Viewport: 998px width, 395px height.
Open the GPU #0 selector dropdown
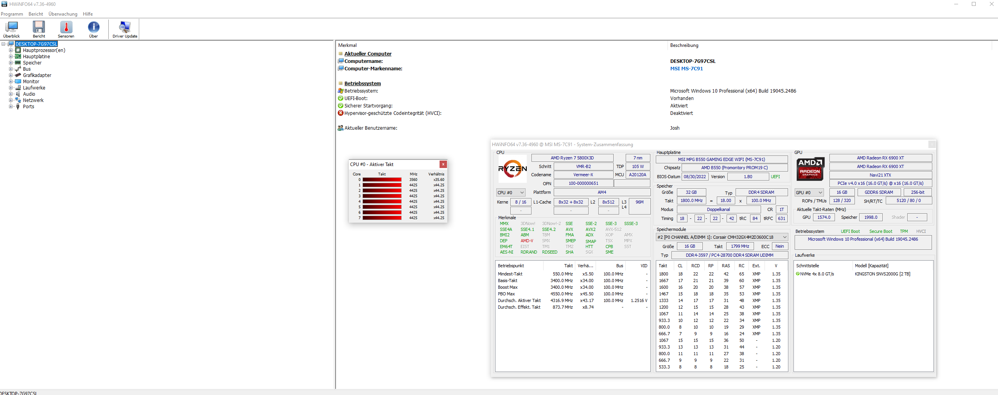click(x=809, y=193)
